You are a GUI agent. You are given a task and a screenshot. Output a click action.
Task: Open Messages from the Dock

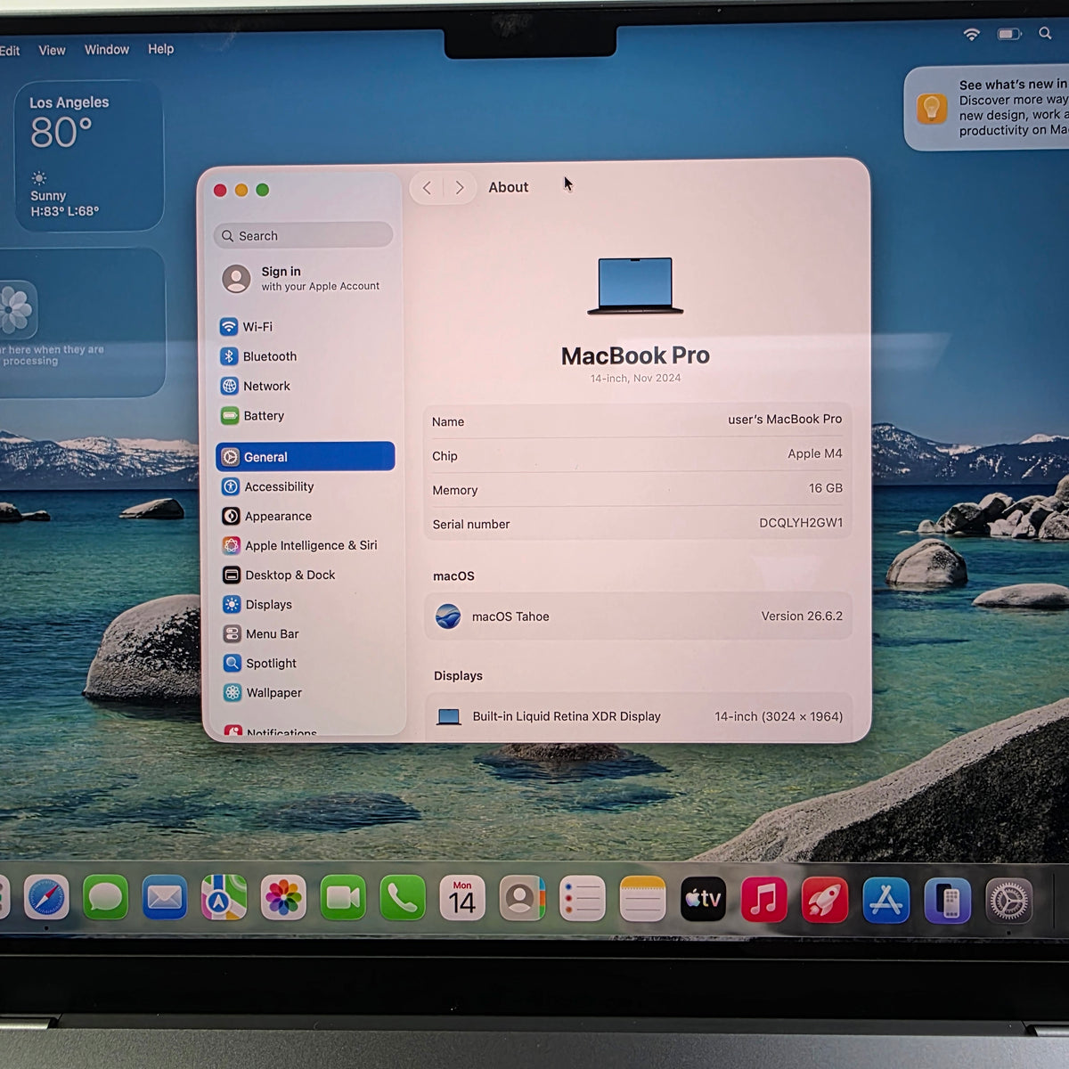[x=105, y=898]
